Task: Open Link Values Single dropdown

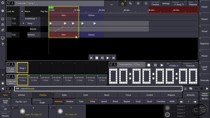Action: coord(42,102)
